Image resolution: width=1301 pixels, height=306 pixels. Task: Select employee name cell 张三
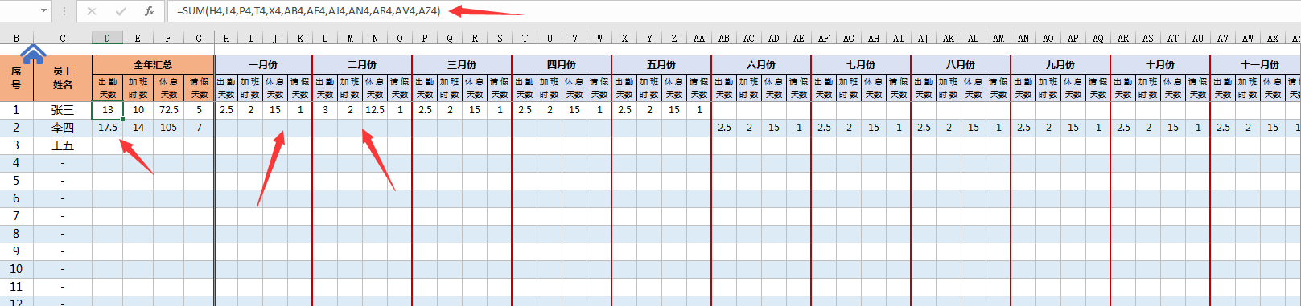(x=63, y=110)
